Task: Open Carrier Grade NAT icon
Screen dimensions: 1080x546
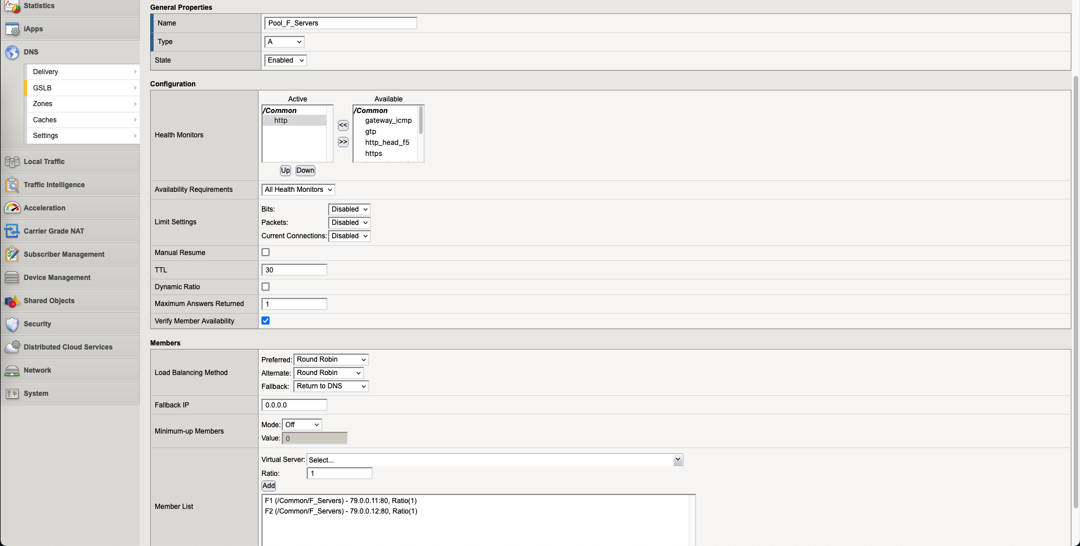Action: [12, 231]
